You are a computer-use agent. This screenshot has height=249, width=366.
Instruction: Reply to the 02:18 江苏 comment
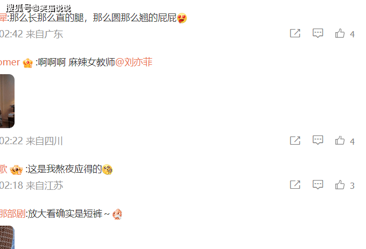click(x=318, y=185)
